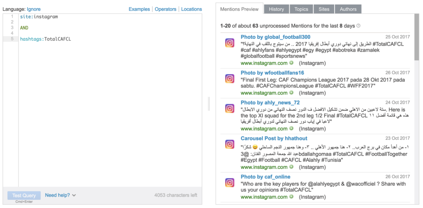Screen dimensions: 423x208
Task: Click Instagram icon beside caf_online post
Action: (x=230, y=182)
